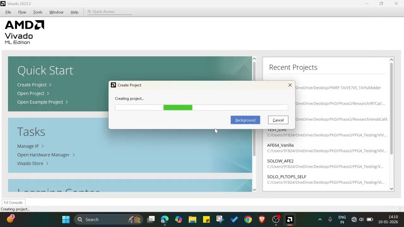This screenshot has height=227, width=404.
Task: Open Copilot from the taskbar
Action: (x=179, y=219)
